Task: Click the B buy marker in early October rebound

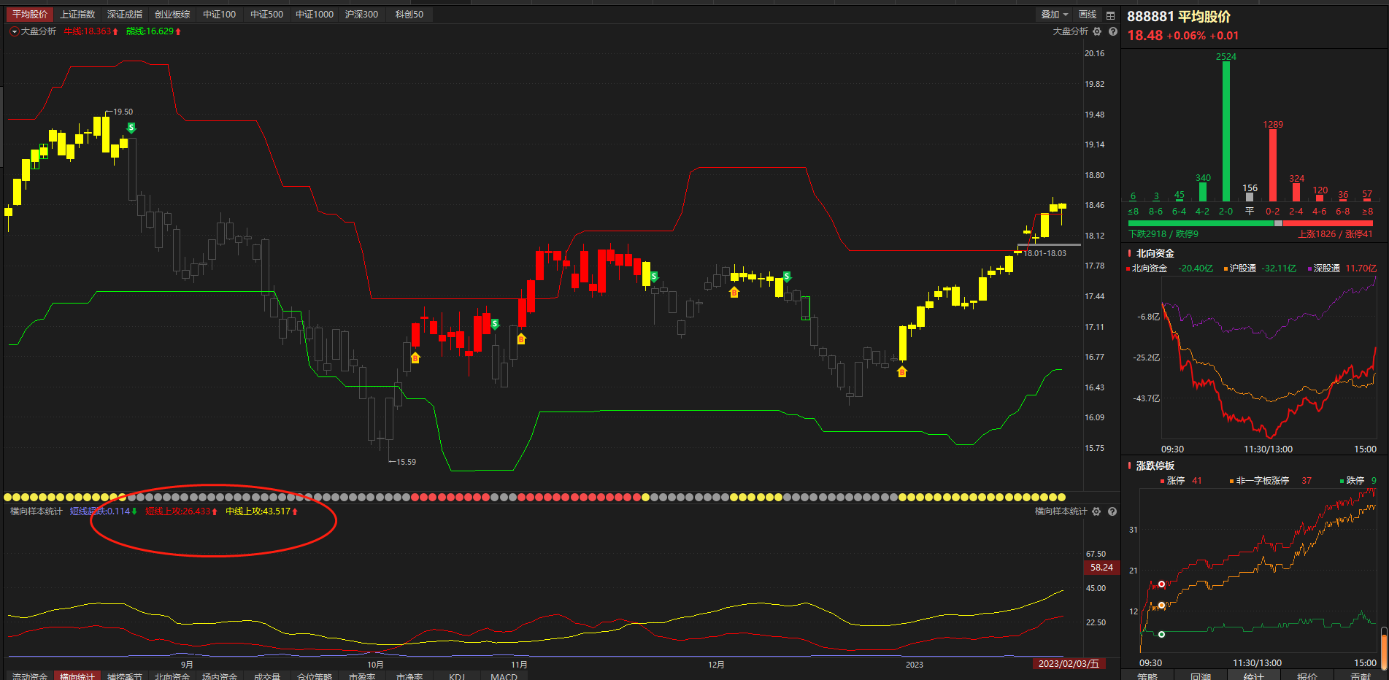Action: point(415,358)
